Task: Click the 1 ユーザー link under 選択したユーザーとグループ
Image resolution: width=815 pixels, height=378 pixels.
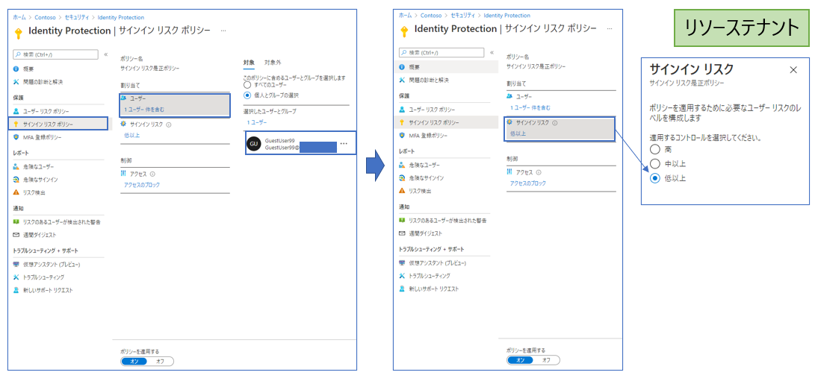Action: click(x=257, y=122)
